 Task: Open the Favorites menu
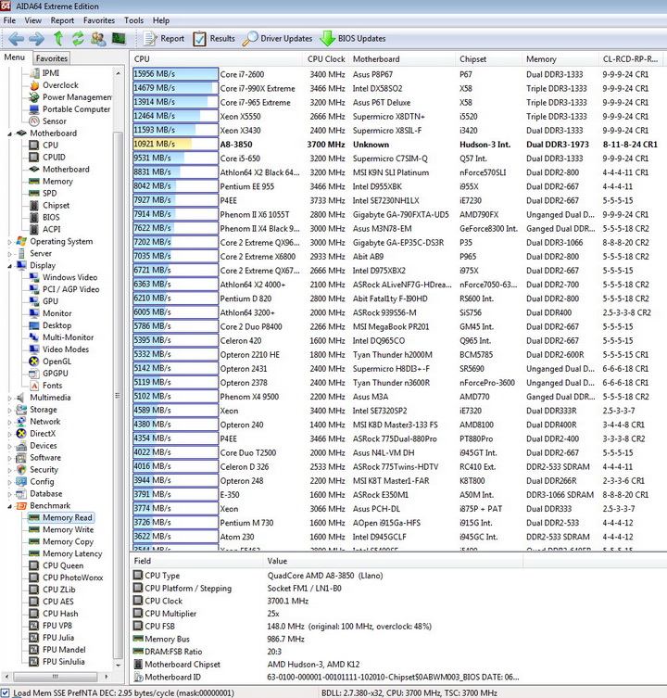[x=99, y=20]
